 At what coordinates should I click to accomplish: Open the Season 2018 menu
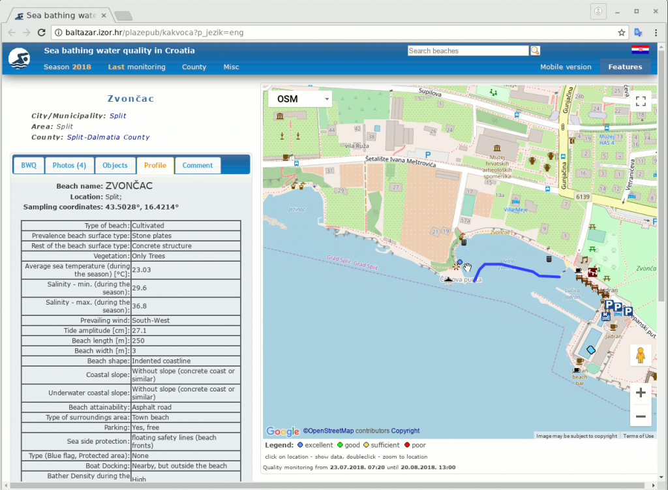[x=67, y=67]
